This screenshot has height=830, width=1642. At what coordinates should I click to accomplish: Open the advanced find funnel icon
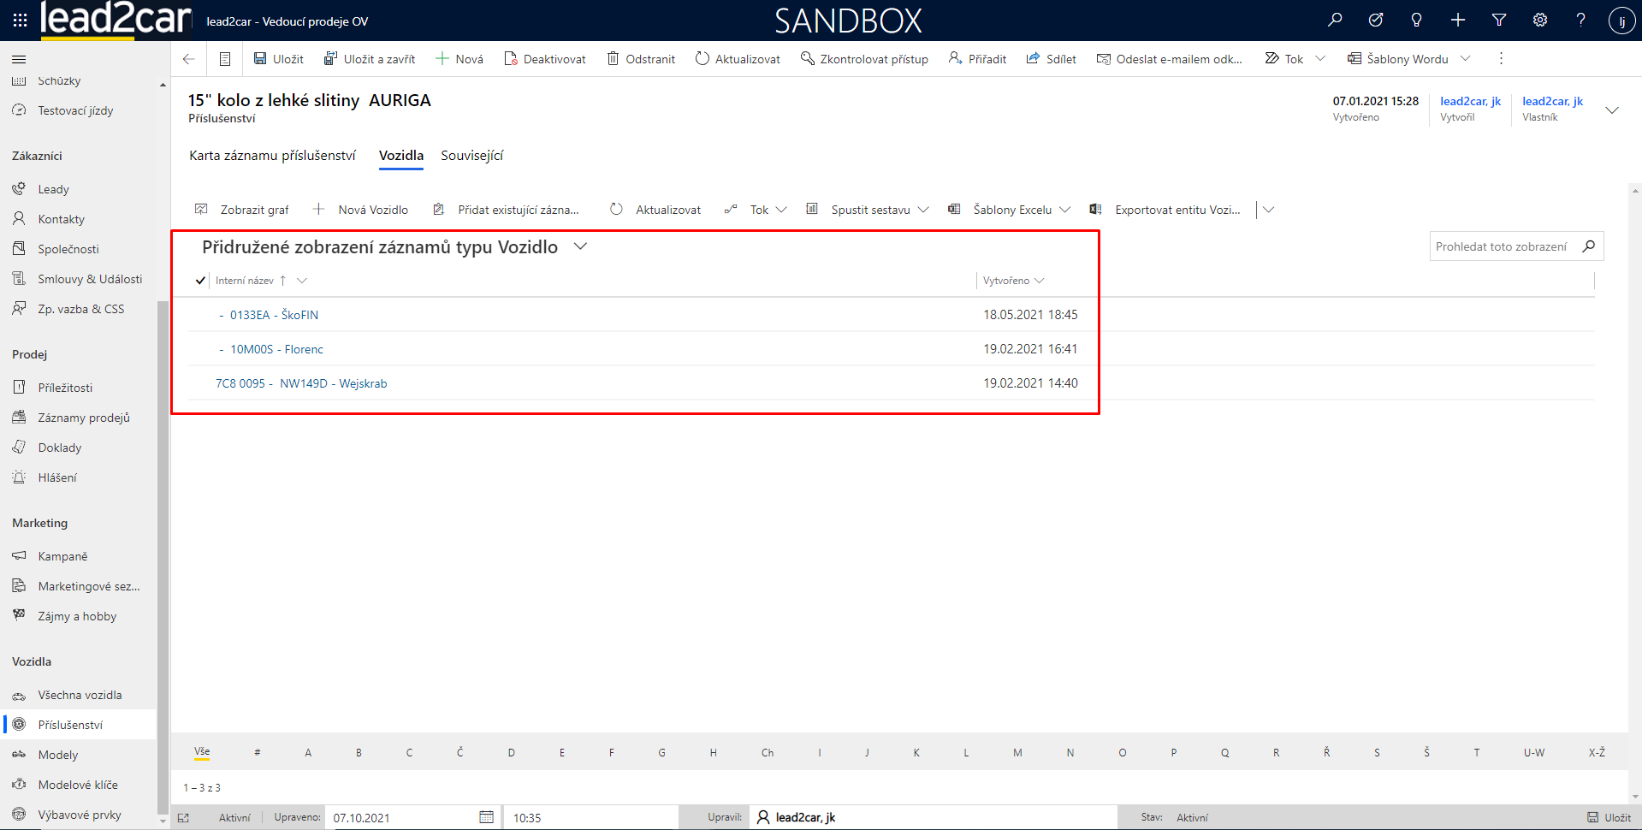(1499, 20)
